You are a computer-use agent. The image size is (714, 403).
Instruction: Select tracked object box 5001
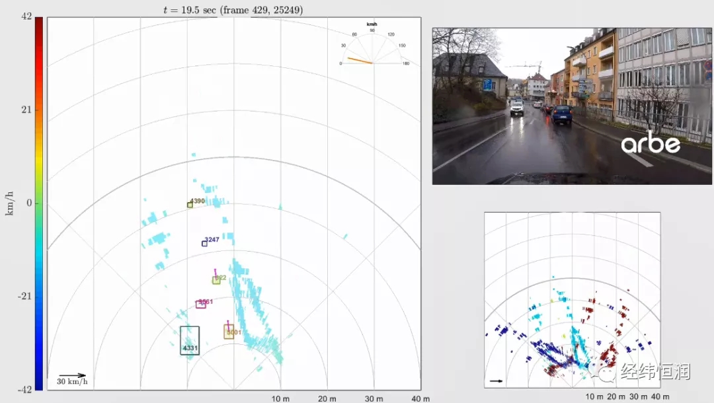point(229,331)
